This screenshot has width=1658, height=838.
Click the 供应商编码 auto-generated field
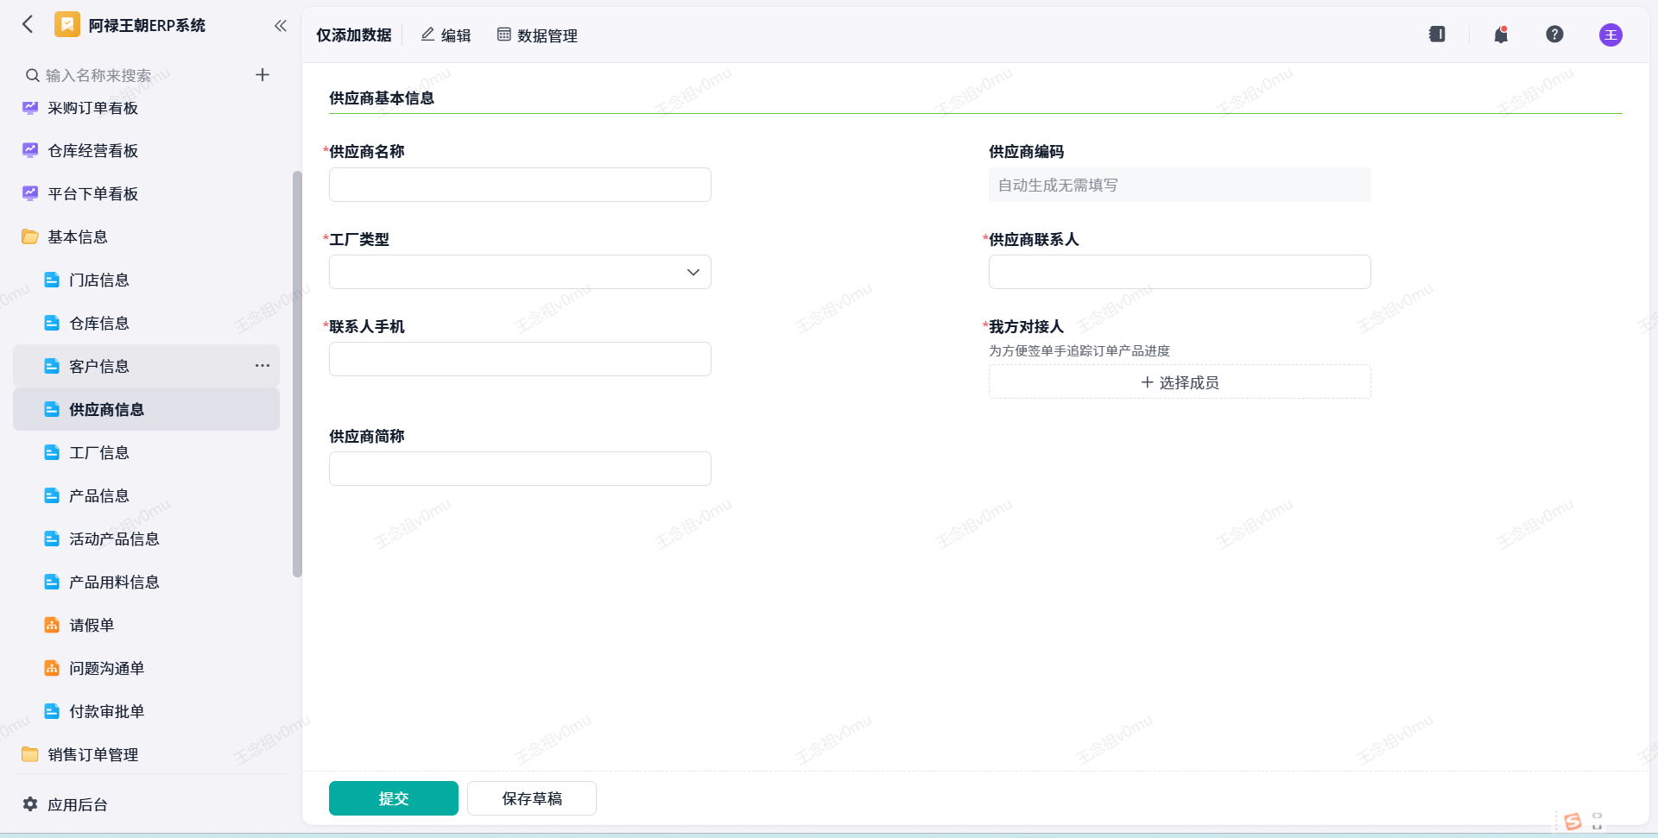click(x=1180, y=185)
